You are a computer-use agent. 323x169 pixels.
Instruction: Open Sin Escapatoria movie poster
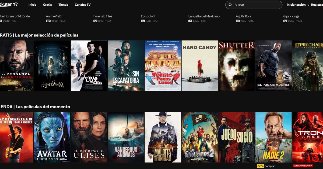click(126, 66)
